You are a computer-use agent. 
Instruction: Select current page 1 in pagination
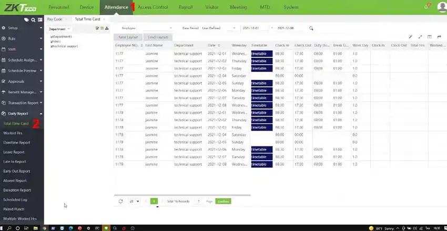pyautogui.click(x=154, y=201)
